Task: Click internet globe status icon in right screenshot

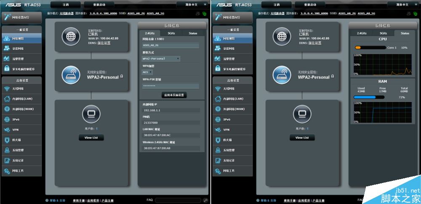Action: [x=282, y=36]
